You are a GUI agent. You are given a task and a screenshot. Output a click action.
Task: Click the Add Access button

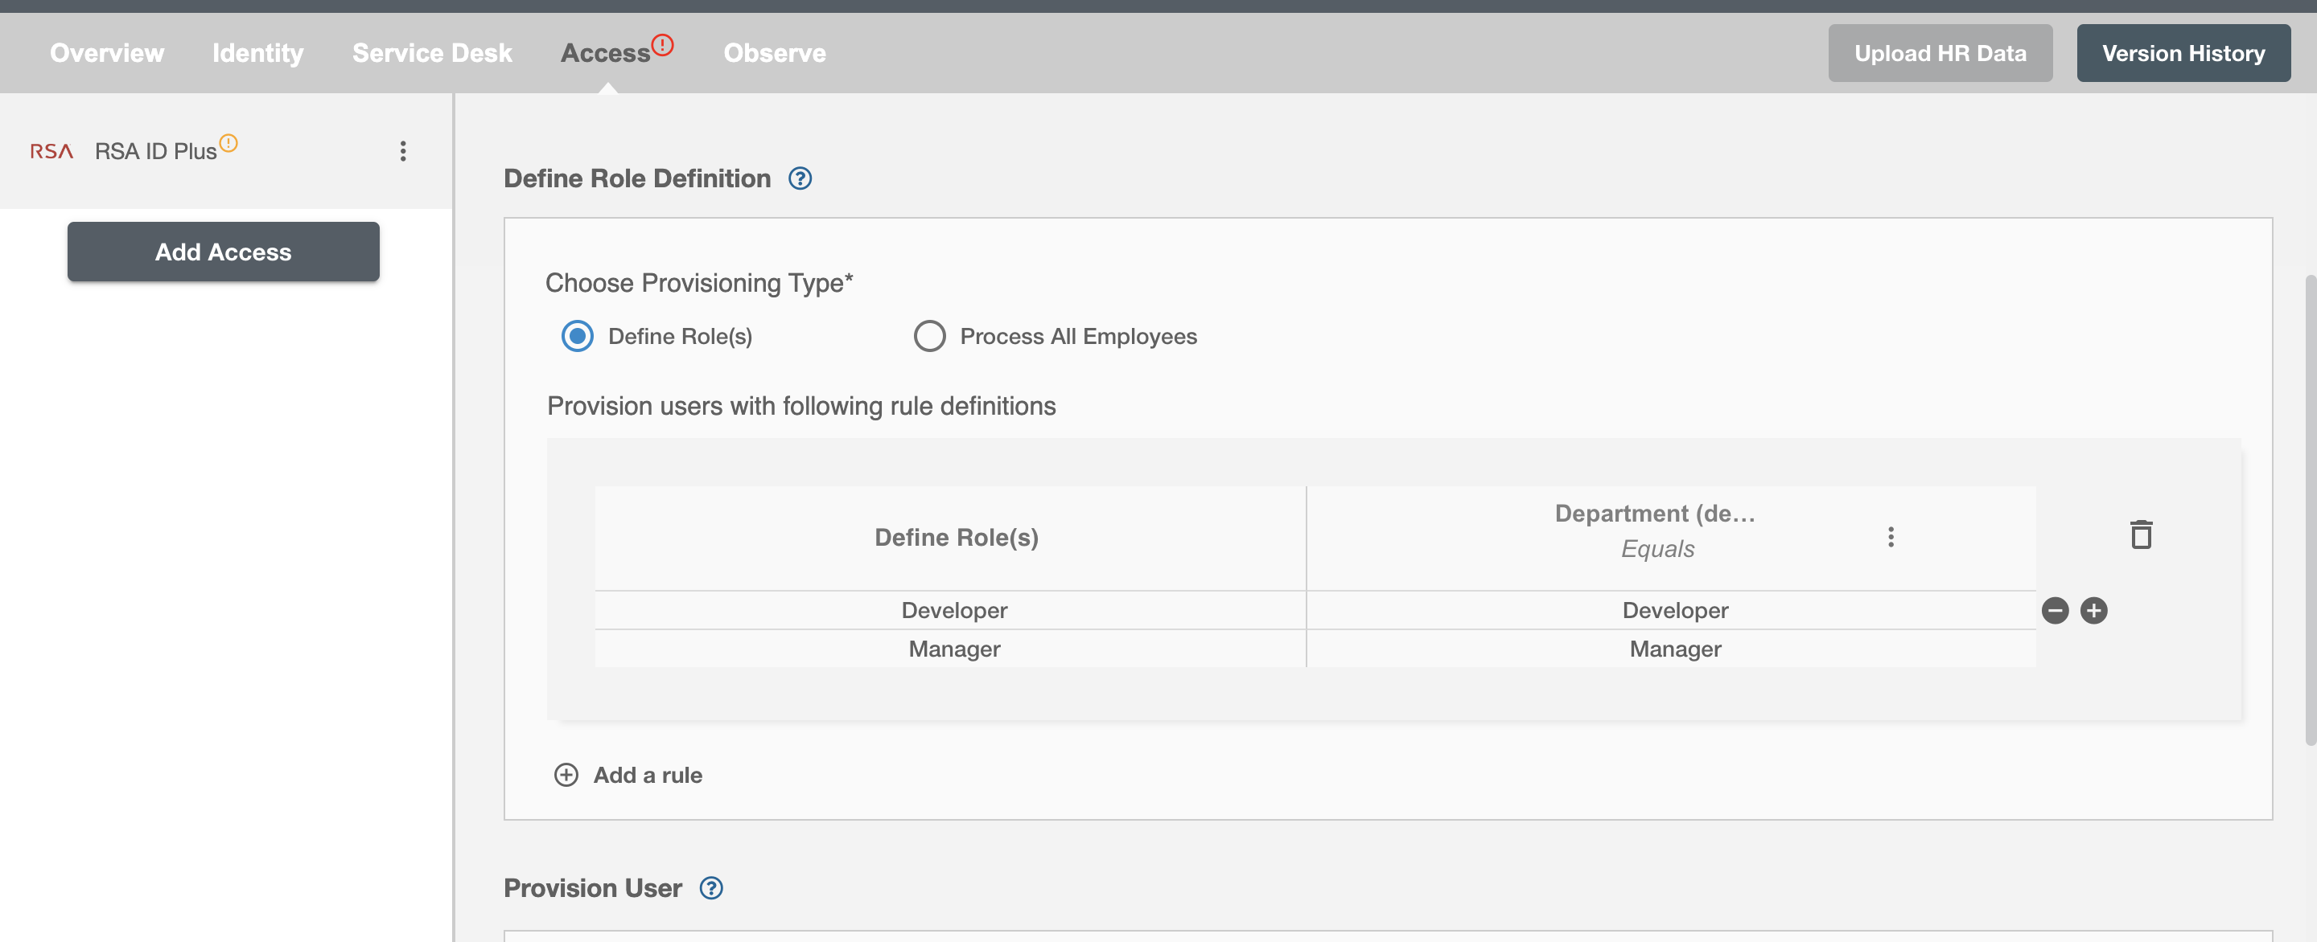(x=223, y=252)
